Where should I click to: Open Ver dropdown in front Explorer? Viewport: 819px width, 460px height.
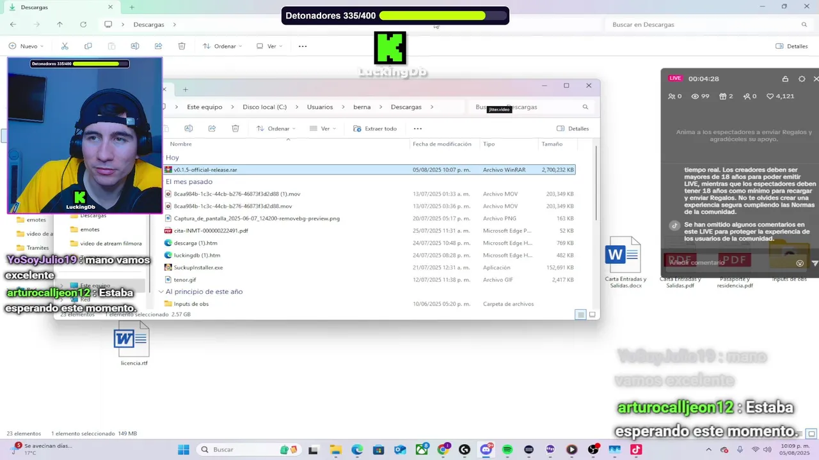(322, 128)
